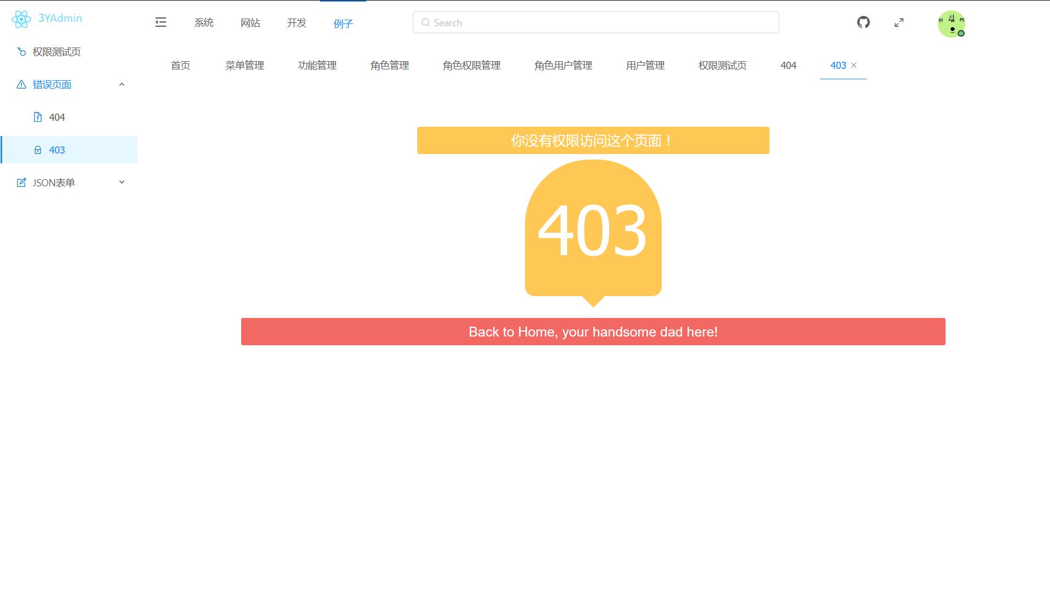
Task: Switch to the 首页 tab
Action: click(180, 66)
